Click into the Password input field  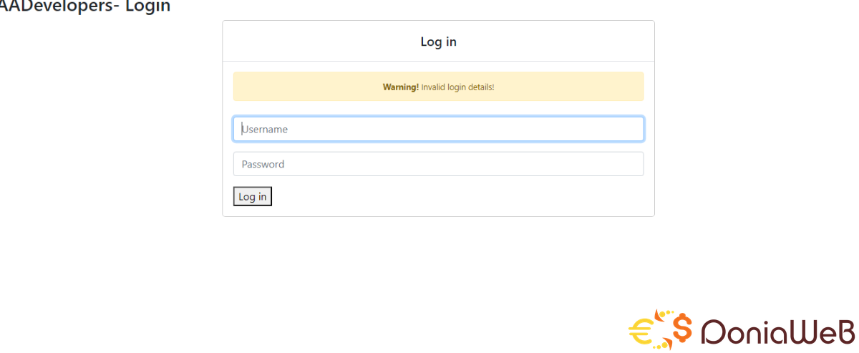[x=438, y=164]
